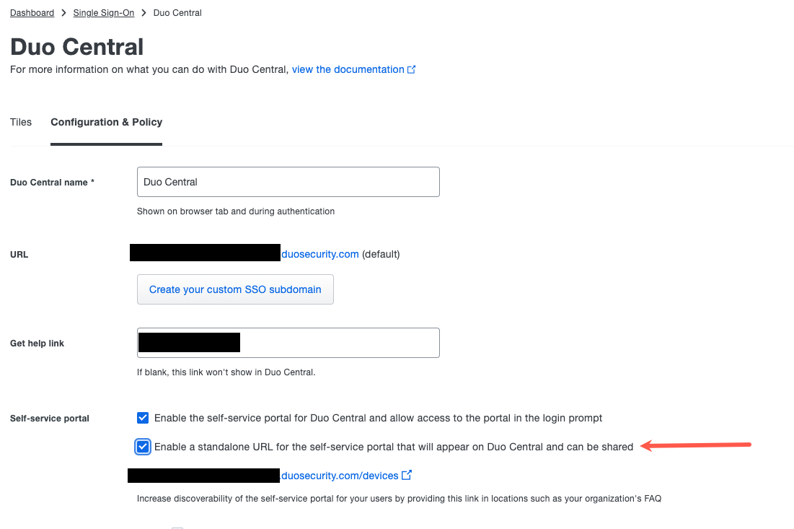Click the chevron after Single Sign-On breadcrumb

pyautogui.click(x=144, y=13)
